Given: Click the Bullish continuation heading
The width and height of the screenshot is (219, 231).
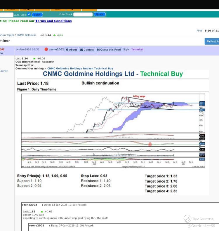Looking at the screenshot, I should 100,83.
